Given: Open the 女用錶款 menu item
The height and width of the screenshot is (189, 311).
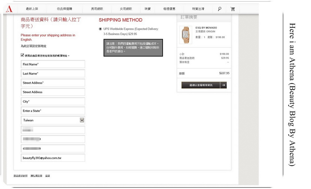Looking at the screenshot, I should pyautogui.click(x=126, y=9).
